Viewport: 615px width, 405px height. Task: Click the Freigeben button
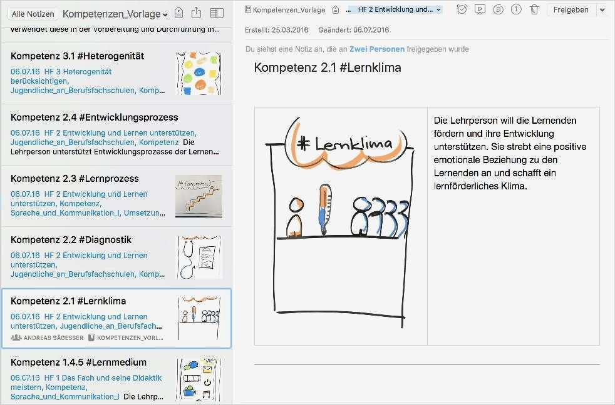[x=571, y=10]
